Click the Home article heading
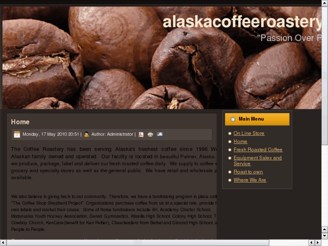328x246 pixels. click(20, 122)
